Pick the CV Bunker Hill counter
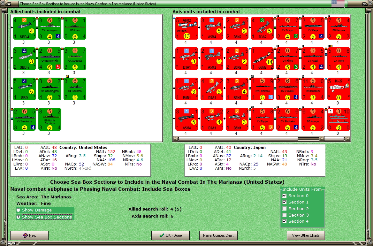 click(50, 59)
